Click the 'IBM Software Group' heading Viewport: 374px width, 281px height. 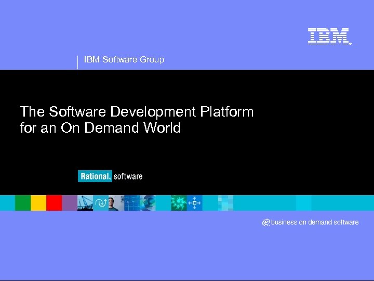pyautogui.click(x=124, y=59)
